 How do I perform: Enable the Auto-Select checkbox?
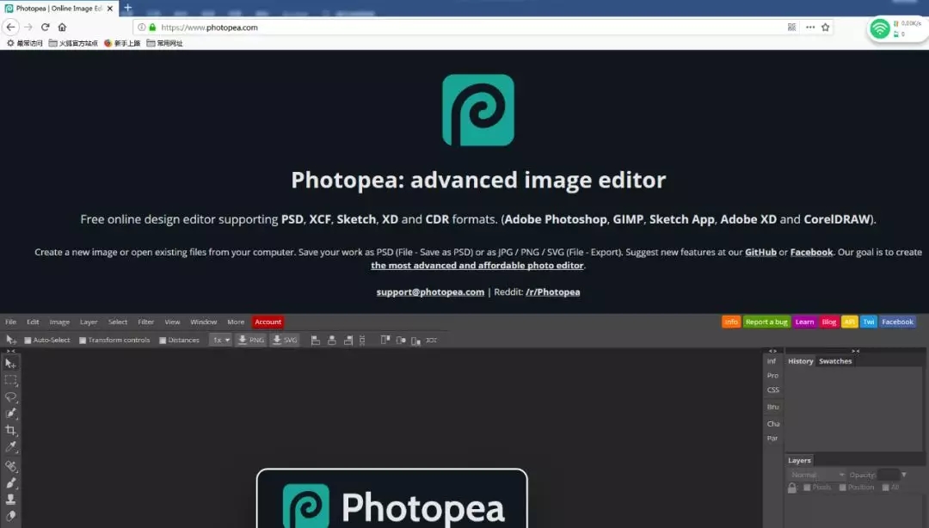(x=28, y=341)
